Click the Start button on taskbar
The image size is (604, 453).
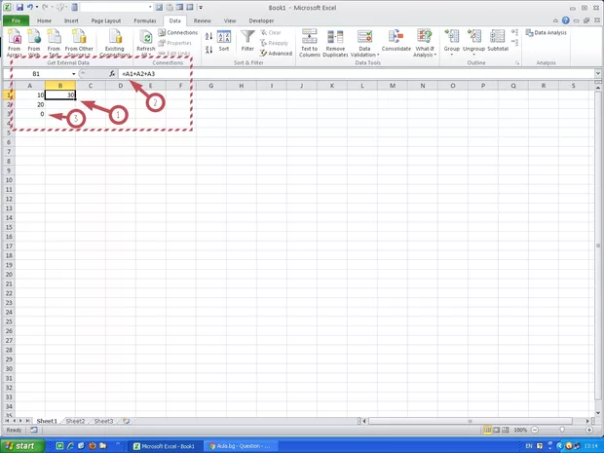point(22,446)
